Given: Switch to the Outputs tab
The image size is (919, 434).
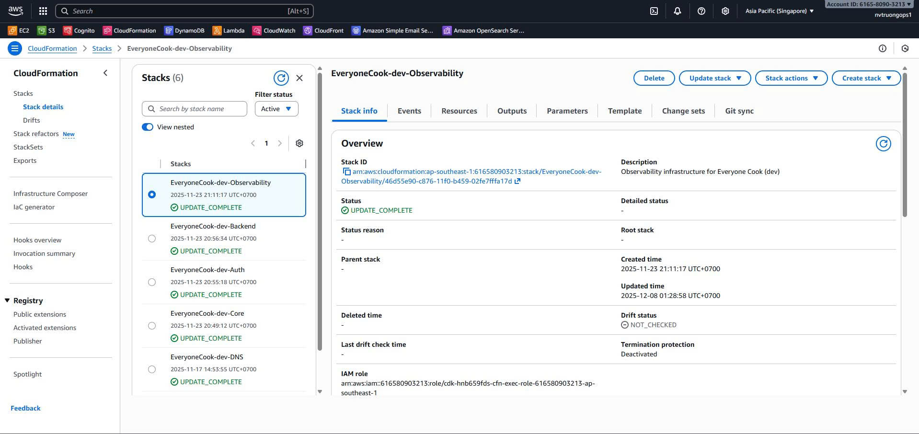Looking at the screenshot, I should (x=512, y=111).
